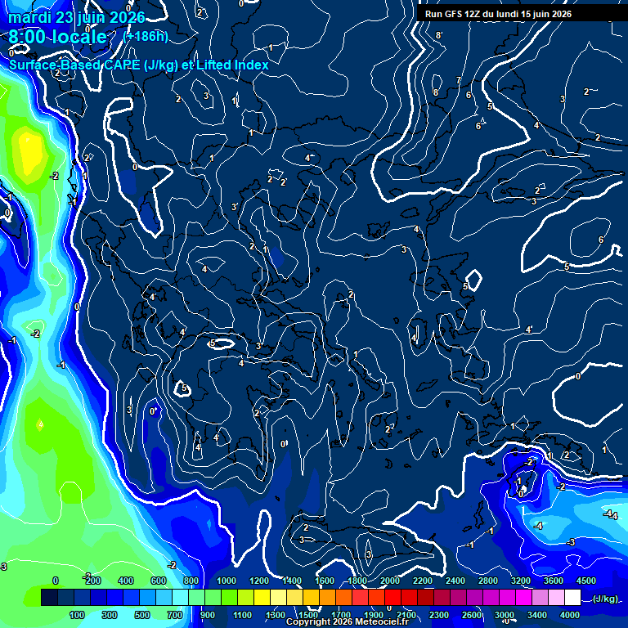
Task: Click the '1600' legend scale label
Action: pos(325,581)
